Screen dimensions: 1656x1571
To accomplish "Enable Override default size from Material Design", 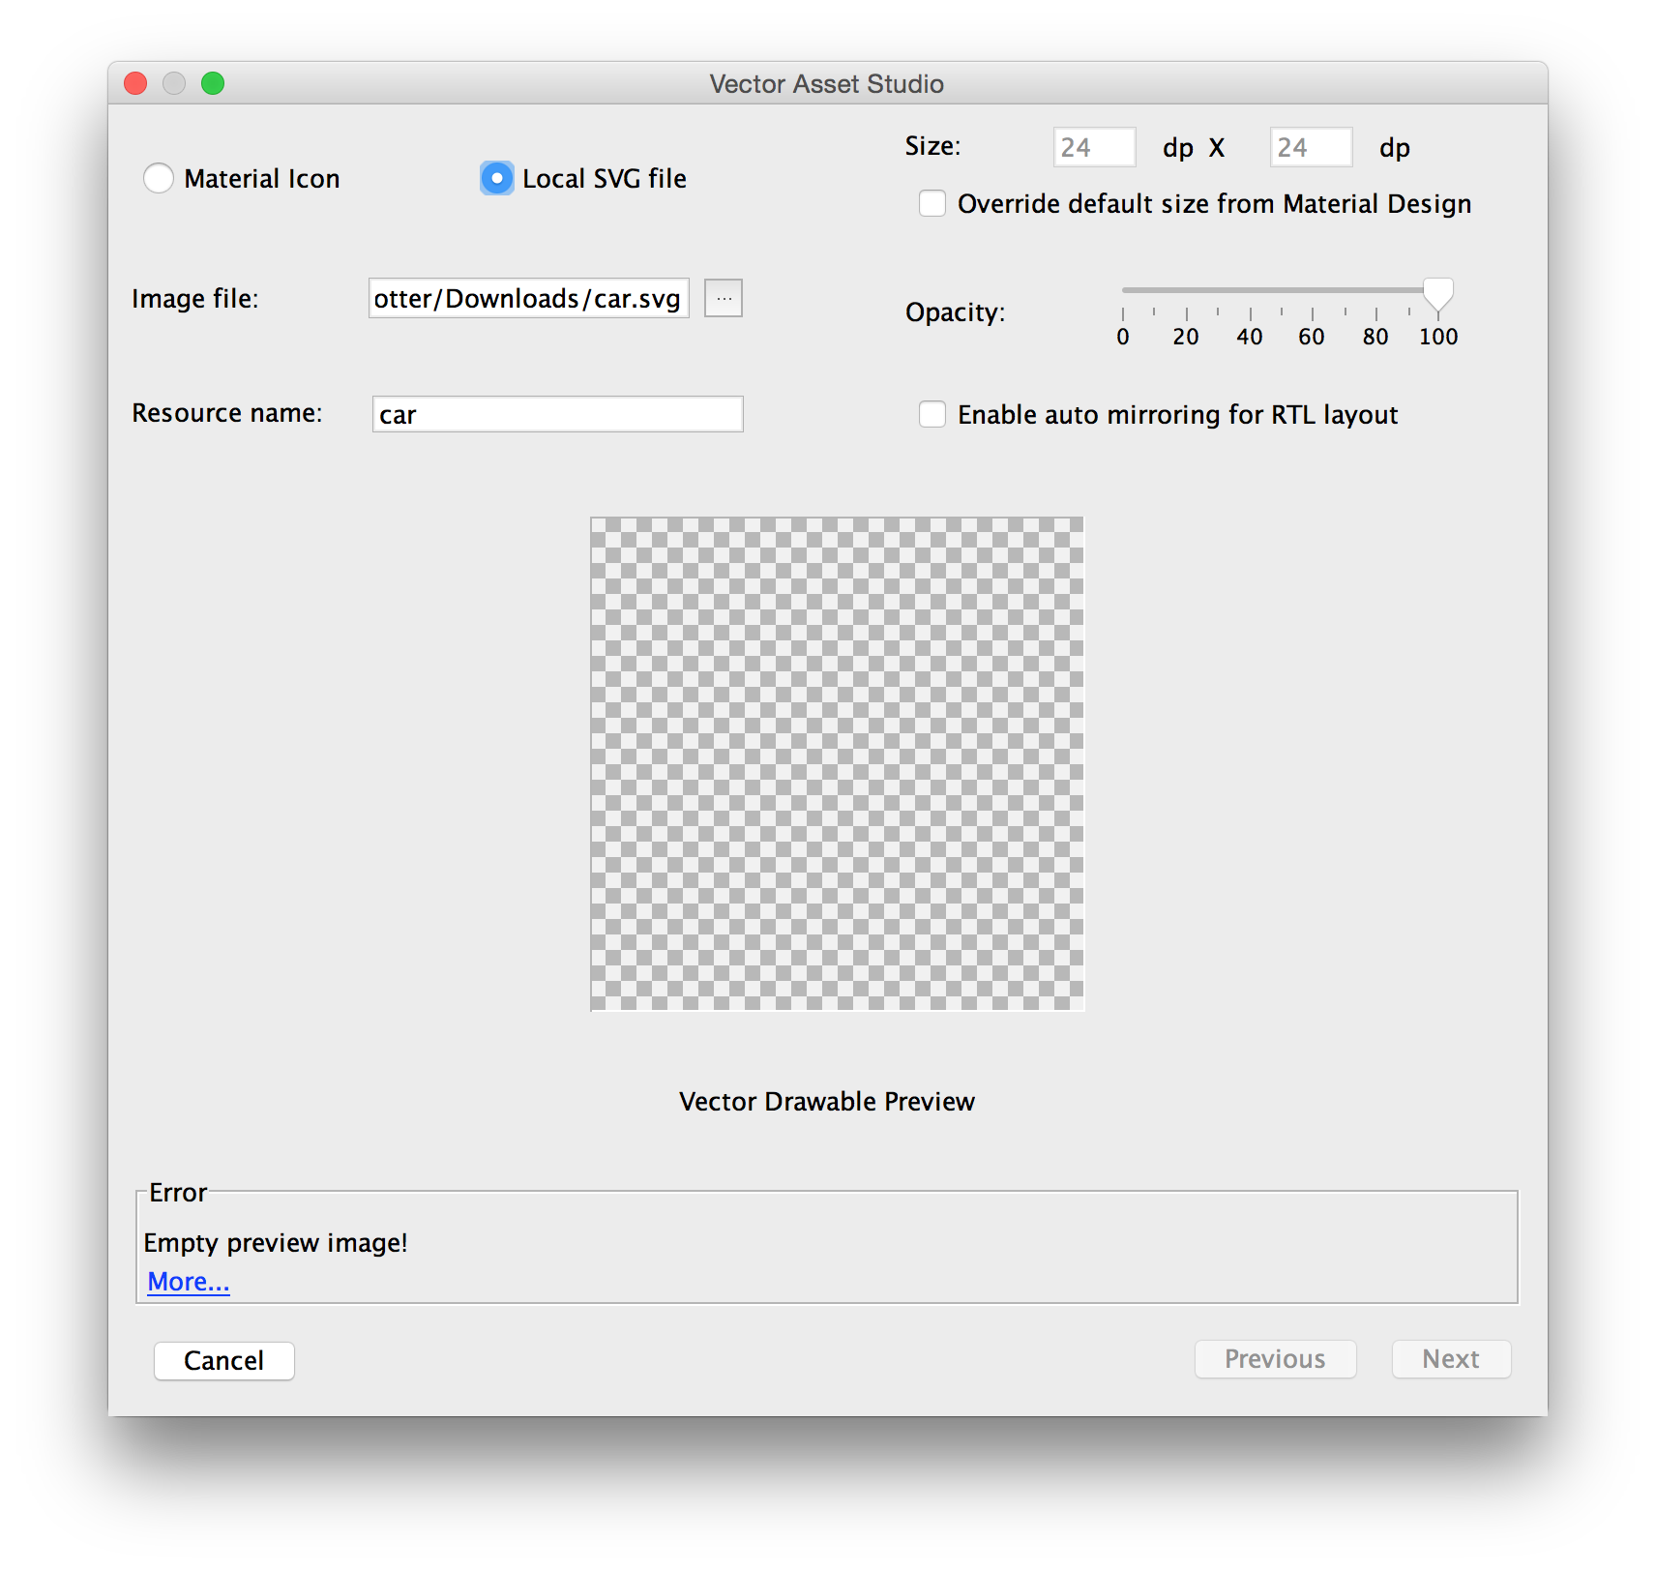I will [932, 204].
